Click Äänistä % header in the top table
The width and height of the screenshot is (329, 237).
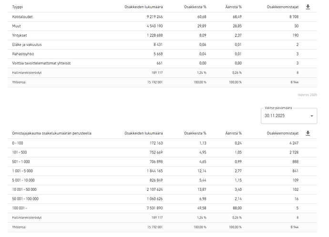(x=234, y=7)
